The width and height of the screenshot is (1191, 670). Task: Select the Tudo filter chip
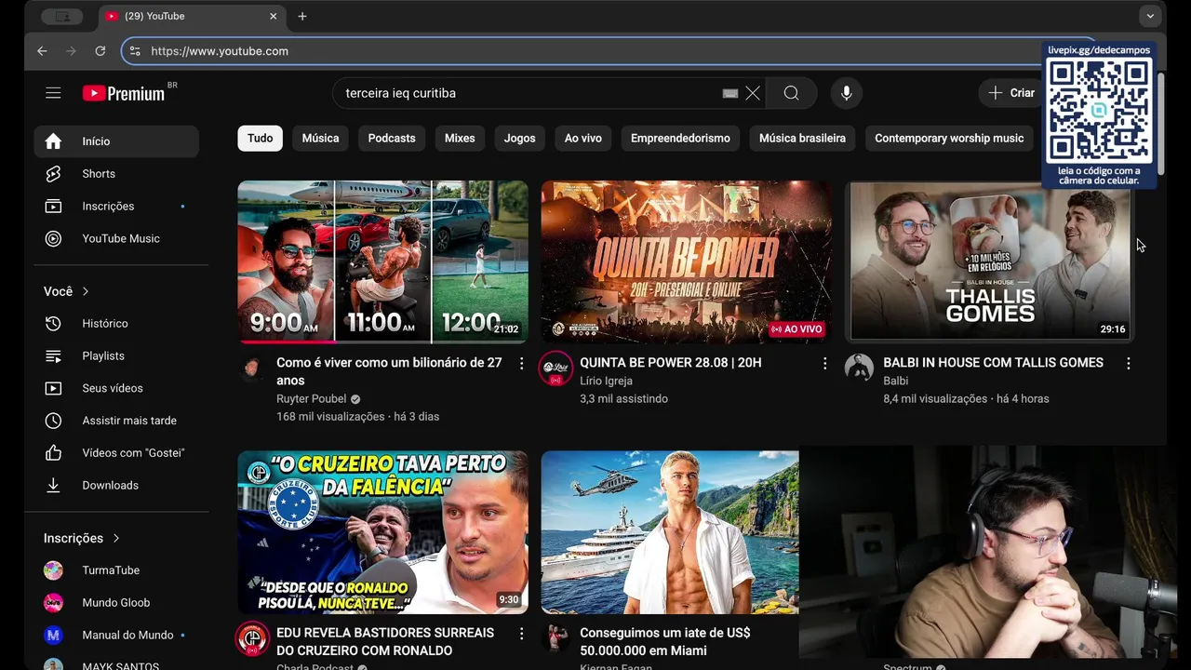(x=260, y=139)
